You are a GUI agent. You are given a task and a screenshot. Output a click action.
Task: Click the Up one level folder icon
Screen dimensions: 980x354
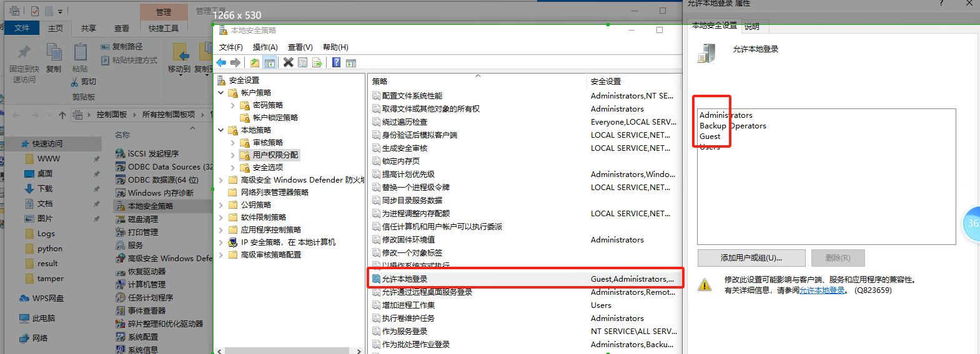click(255, 62)
